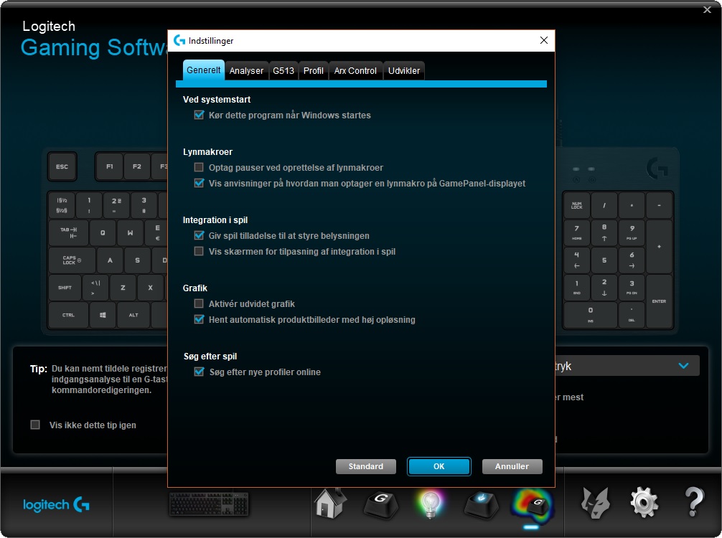Switch to the Profil tab
Viewport: 722px width, 538px height.
pyautogui.click(x=313, y=71)
